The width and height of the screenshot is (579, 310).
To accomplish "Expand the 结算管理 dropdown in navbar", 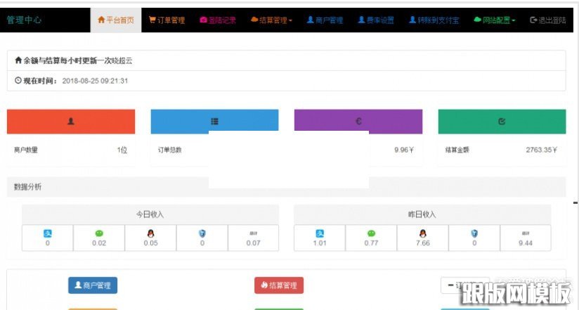I will [271, 20].
